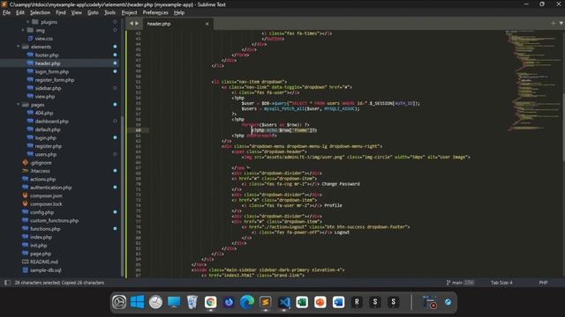Open README.md file
The image size is (565, 317).
(43, 262)
